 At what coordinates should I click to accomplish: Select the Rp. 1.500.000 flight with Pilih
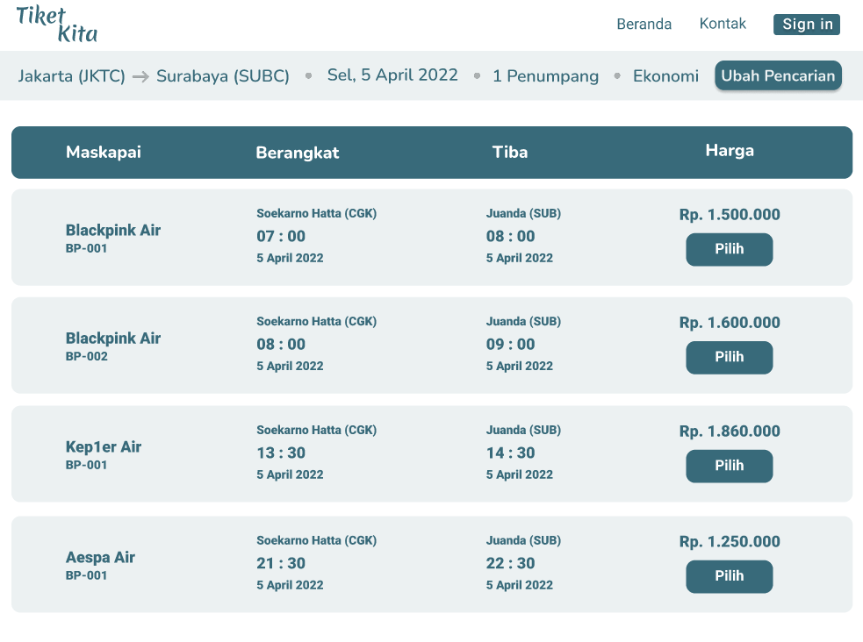click(730, 249)
